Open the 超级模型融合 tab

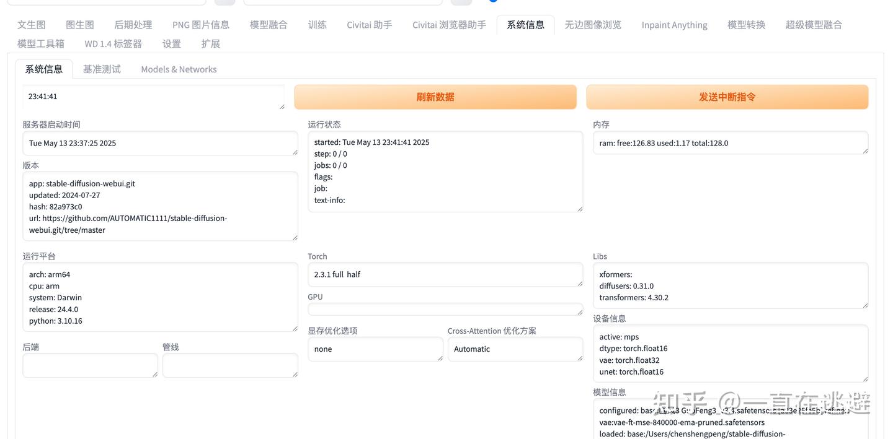(x=814, y=25)
